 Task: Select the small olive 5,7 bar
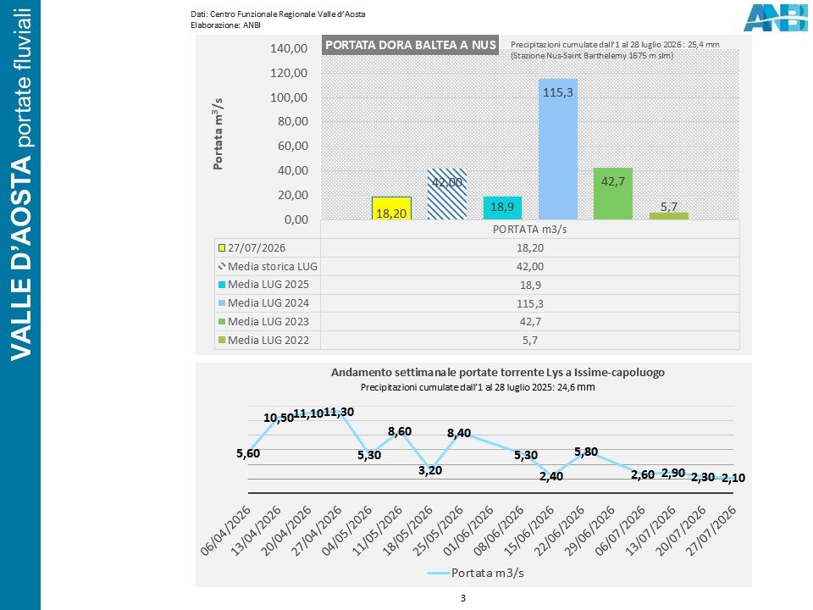click(669, 216)
